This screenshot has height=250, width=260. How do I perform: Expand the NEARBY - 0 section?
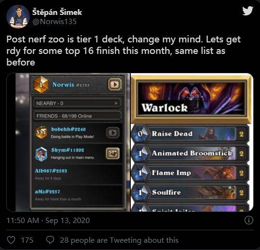[x=77, y=104]
